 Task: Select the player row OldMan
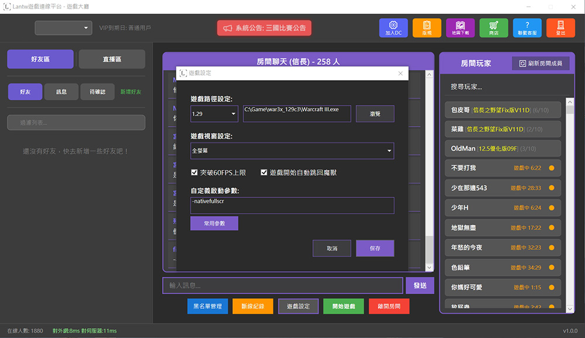coord(503,148)
